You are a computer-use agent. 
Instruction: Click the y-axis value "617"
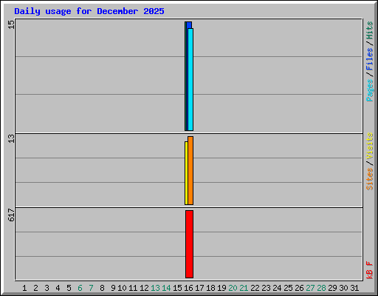coord(11,215)
